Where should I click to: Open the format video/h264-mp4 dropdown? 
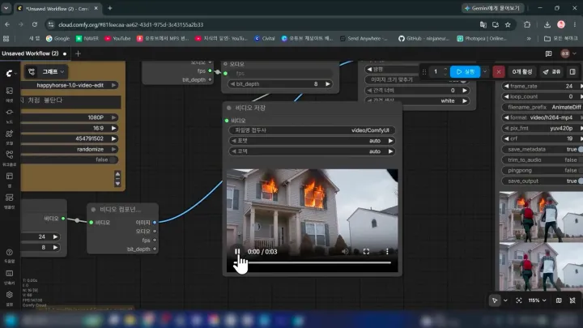542,117
